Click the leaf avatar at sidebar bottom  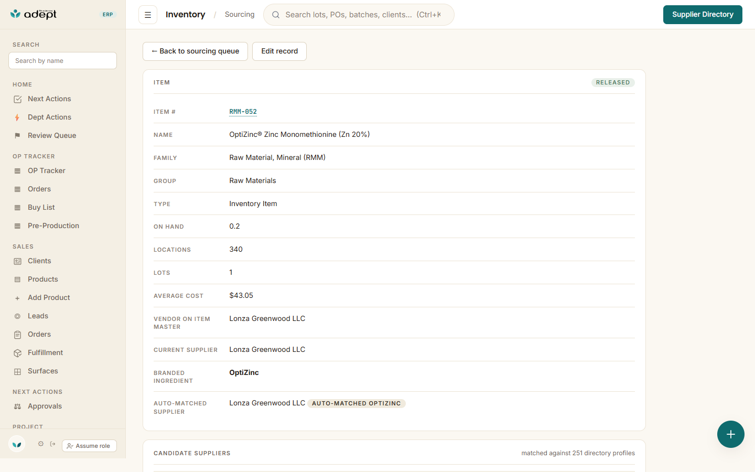point(17,444)
